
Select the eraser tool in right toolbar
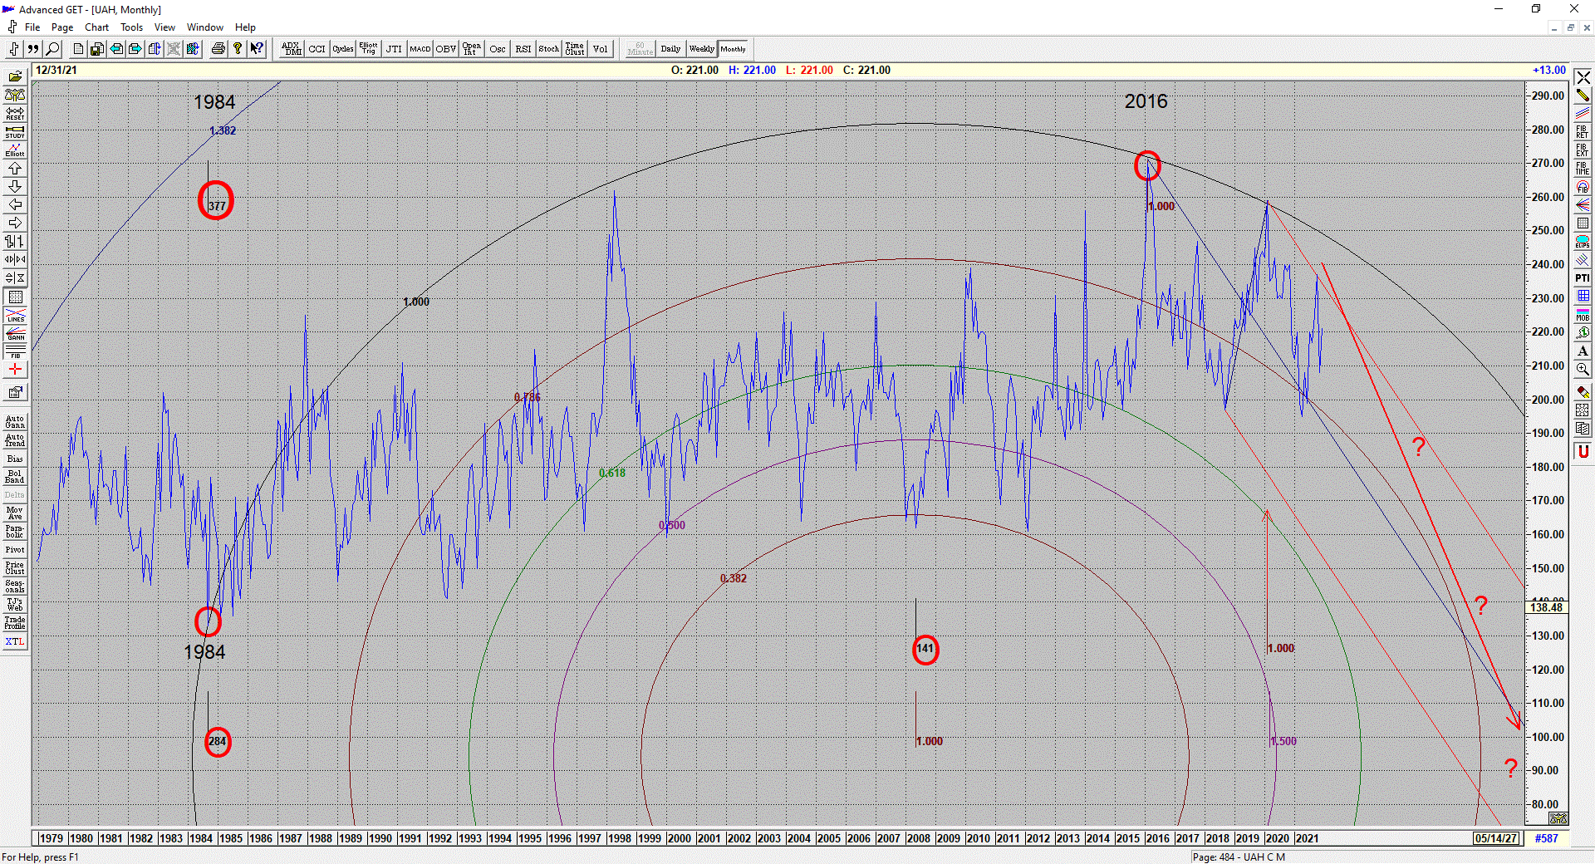point(1583,392)
